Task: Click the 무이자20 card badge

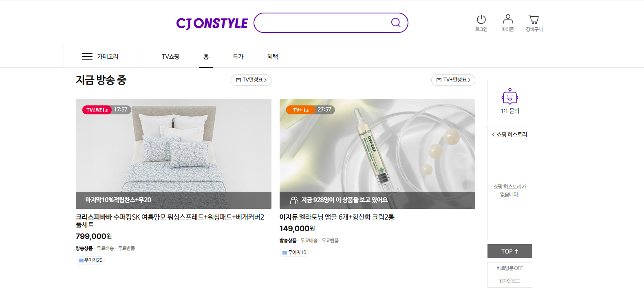Action: coord(90,260)
